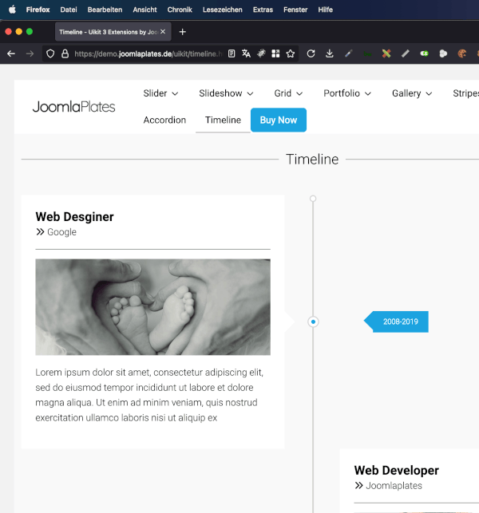Click the blue timeline dot marker

[313, 322]
